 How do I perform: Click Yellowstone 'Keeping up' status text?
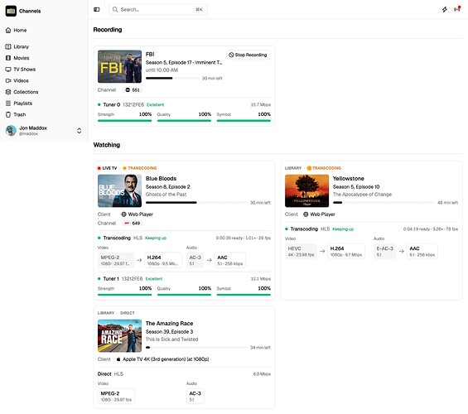tap(343, 229)
